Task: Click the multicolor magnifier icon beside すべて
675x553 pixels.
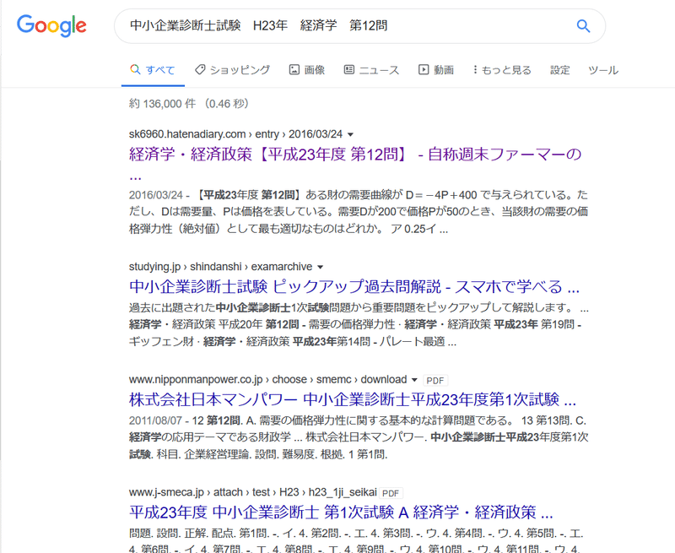Action: click(x=135, y=69)
